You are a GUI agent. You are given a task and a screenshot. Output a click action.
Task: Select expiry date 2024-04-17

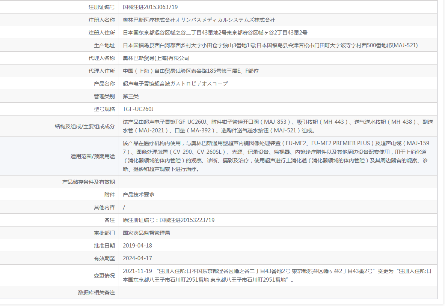coord(137,258)
